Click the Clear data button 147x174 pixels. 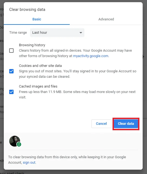point(126,124)
